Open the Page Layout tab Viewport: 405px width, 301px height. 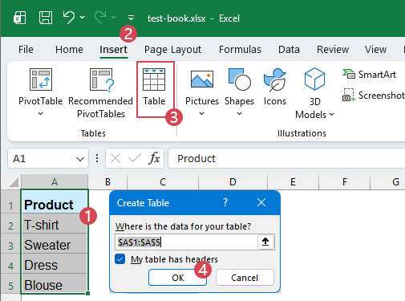pyautogui.click(x=172, y=50)
